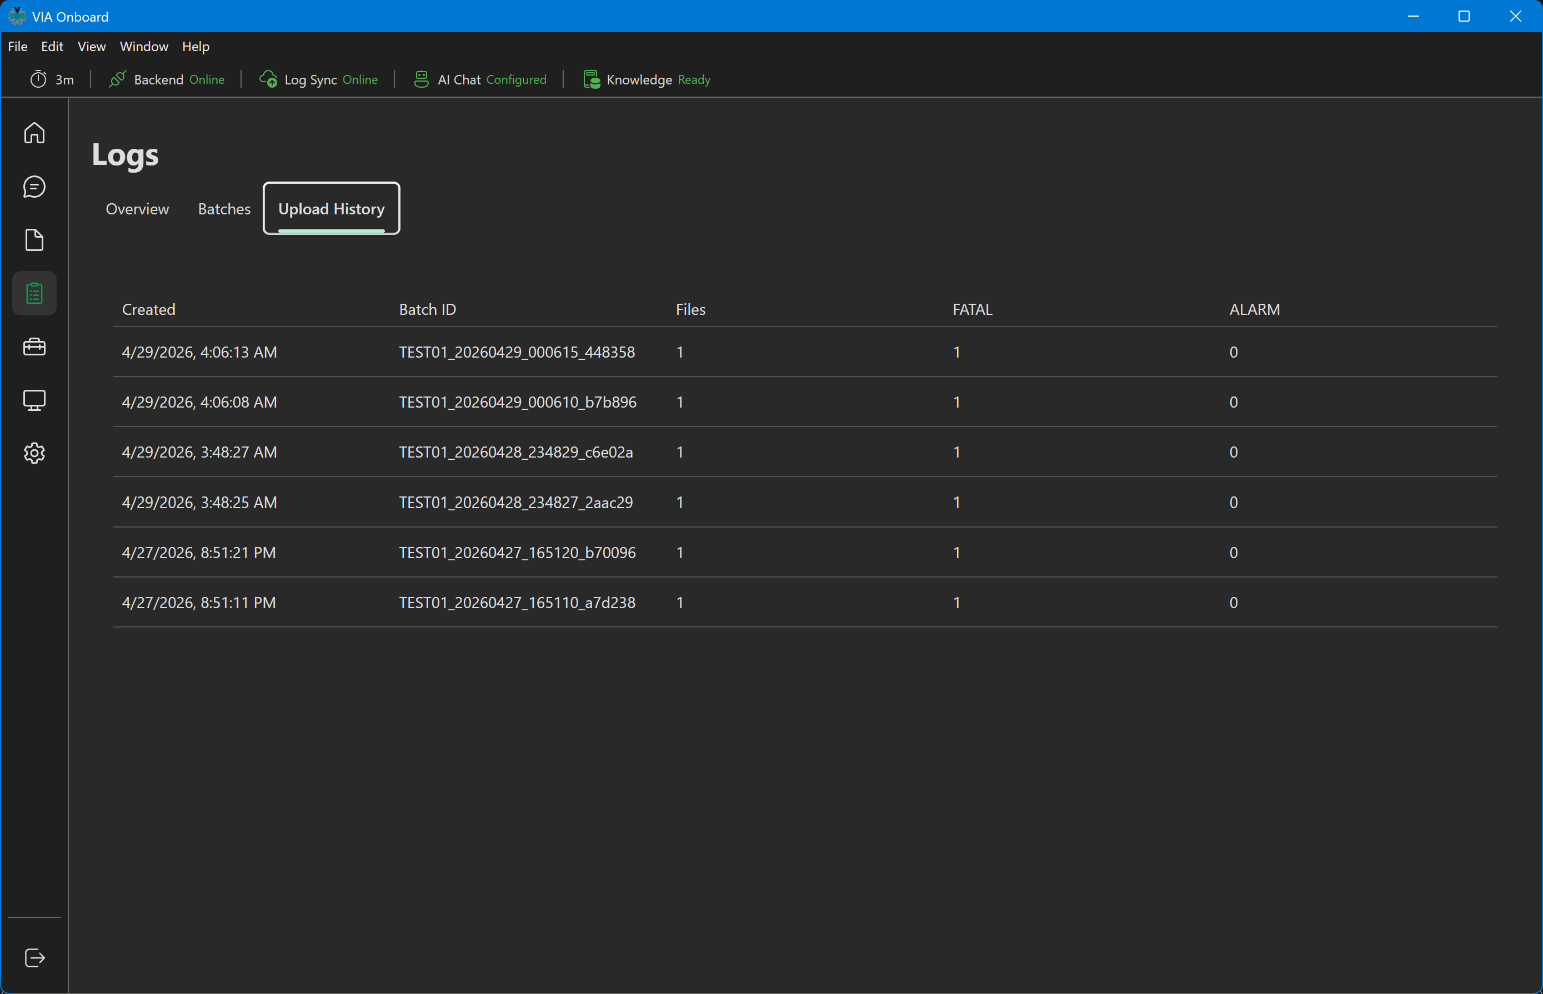
Task: Open the File menu
Action: click(x=17, y=47)
